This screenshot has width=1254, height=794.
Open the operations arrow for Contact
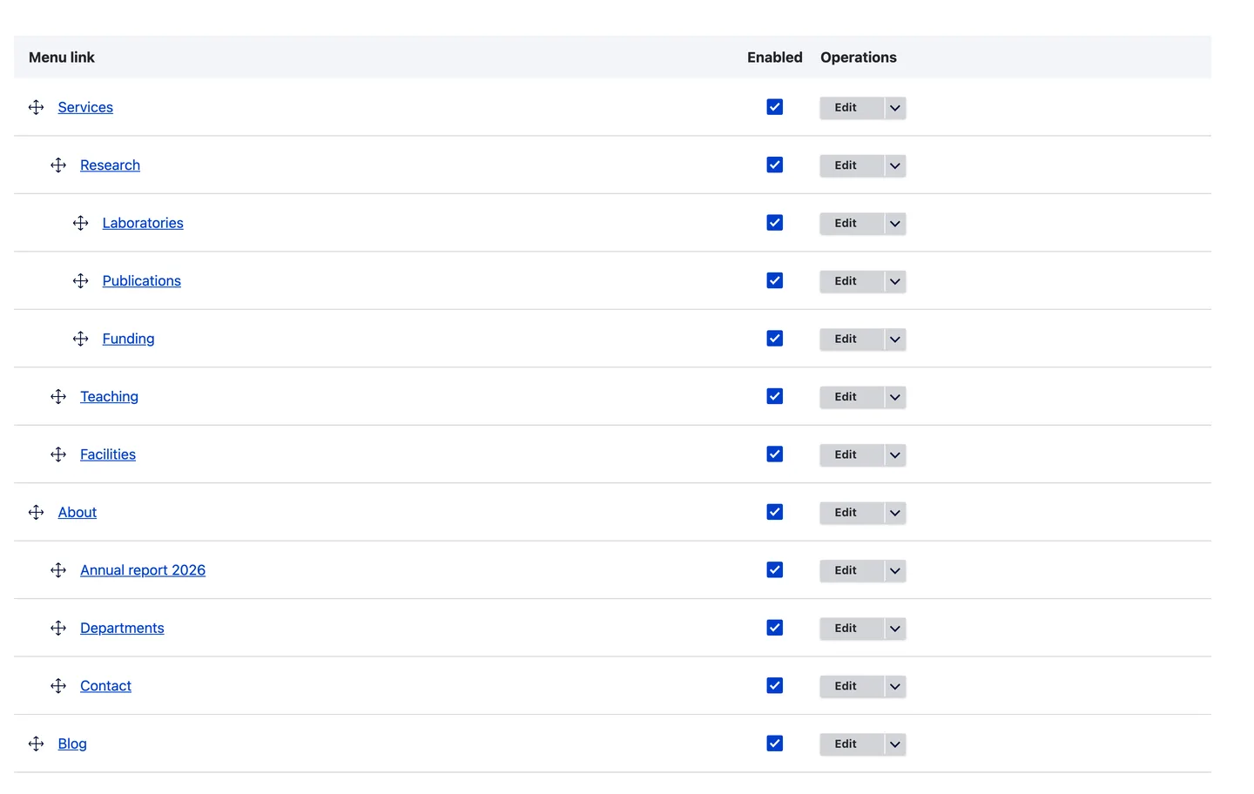pyautogui.click(x=895, y=686)
